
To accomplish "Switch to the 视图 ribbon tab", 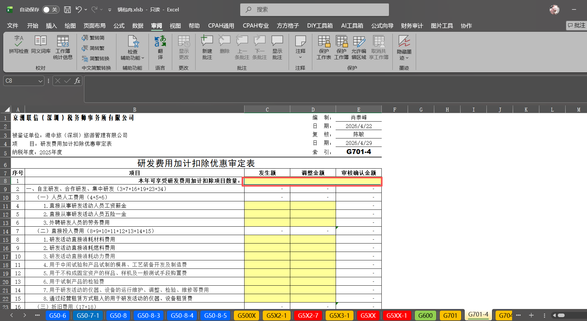I will (x=175, y=26).
